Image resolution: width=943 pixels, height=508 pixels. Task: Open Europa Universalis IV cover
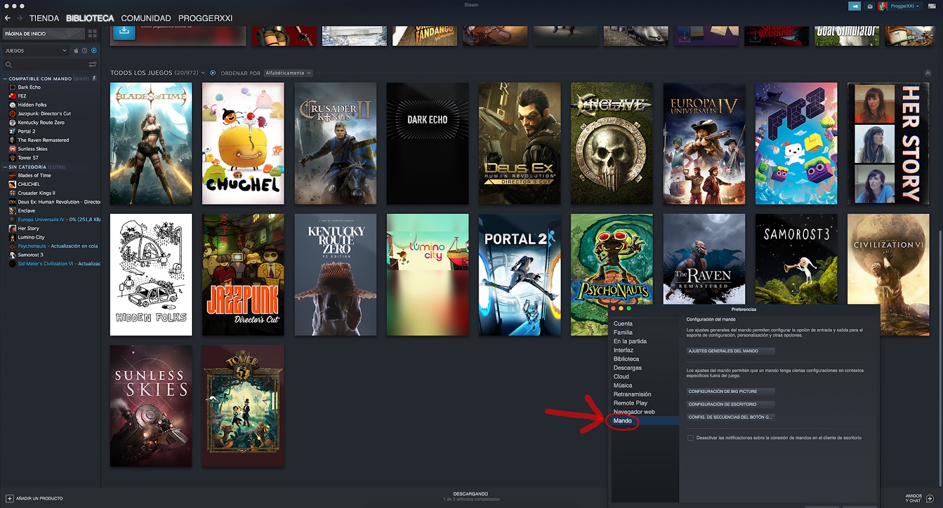point(704,144)
